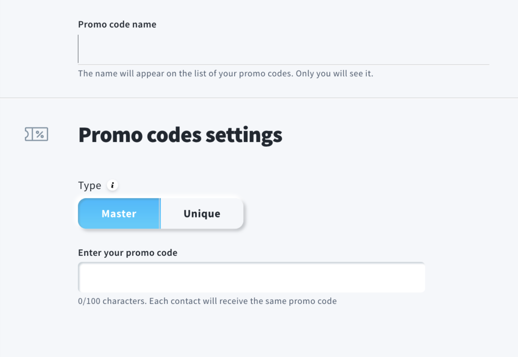Select the Master segment of the switcher
Image resolution: width=518 pixels, height=357 pixels.
click(x=118, y=213)
